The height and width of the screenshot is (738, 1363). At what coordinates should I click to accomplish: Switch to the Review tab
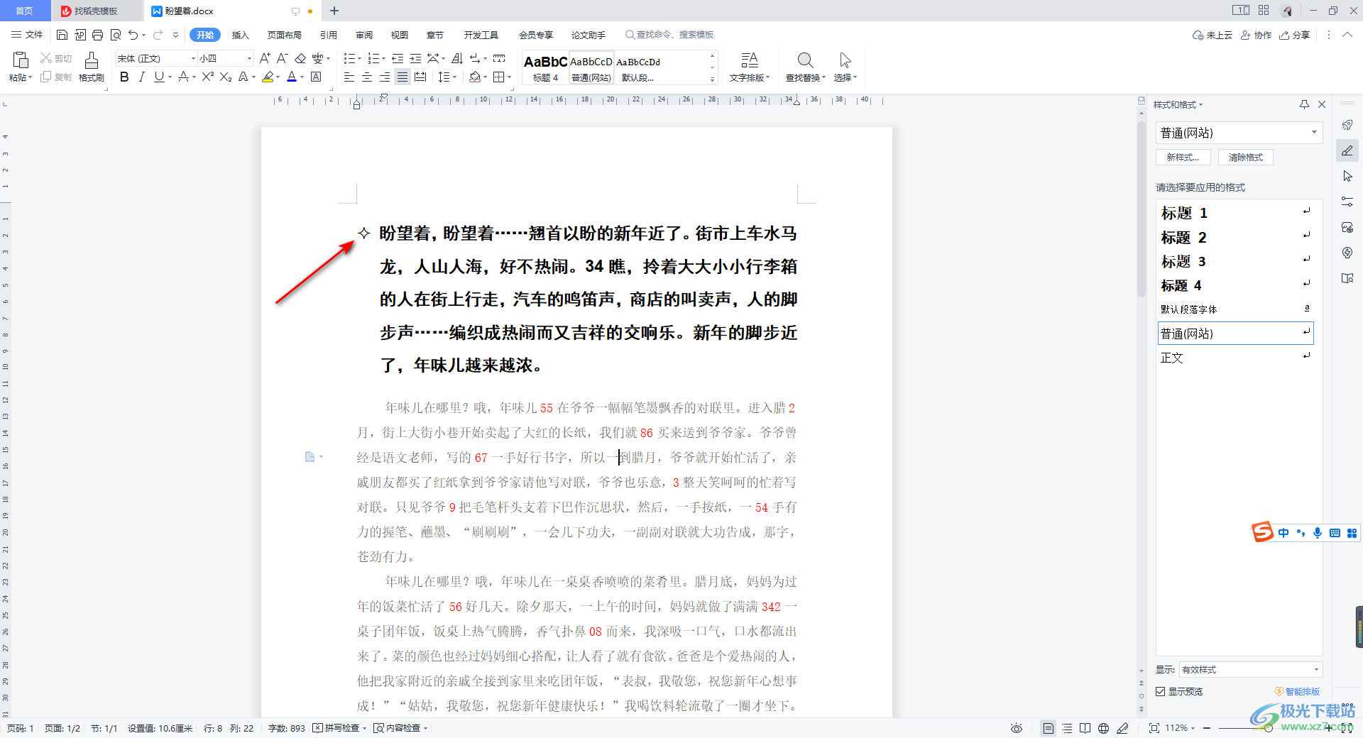click(364, 35)
